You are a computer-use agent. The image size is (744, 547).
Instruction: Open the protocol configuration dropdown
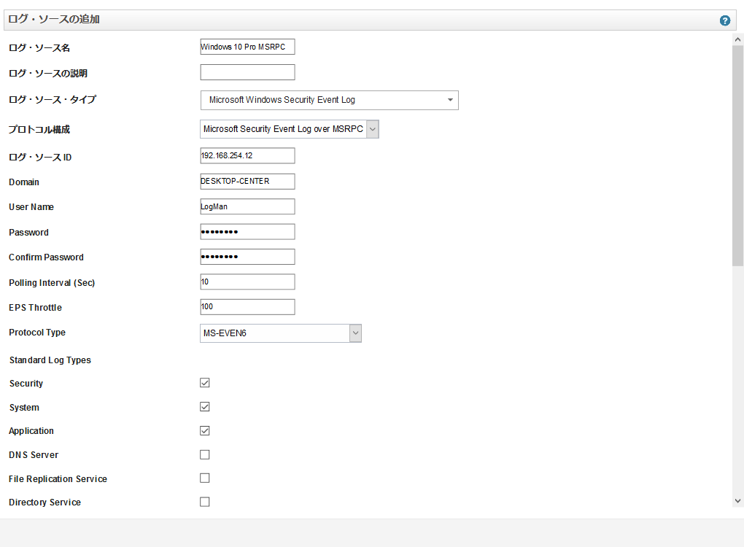(290, 129)
